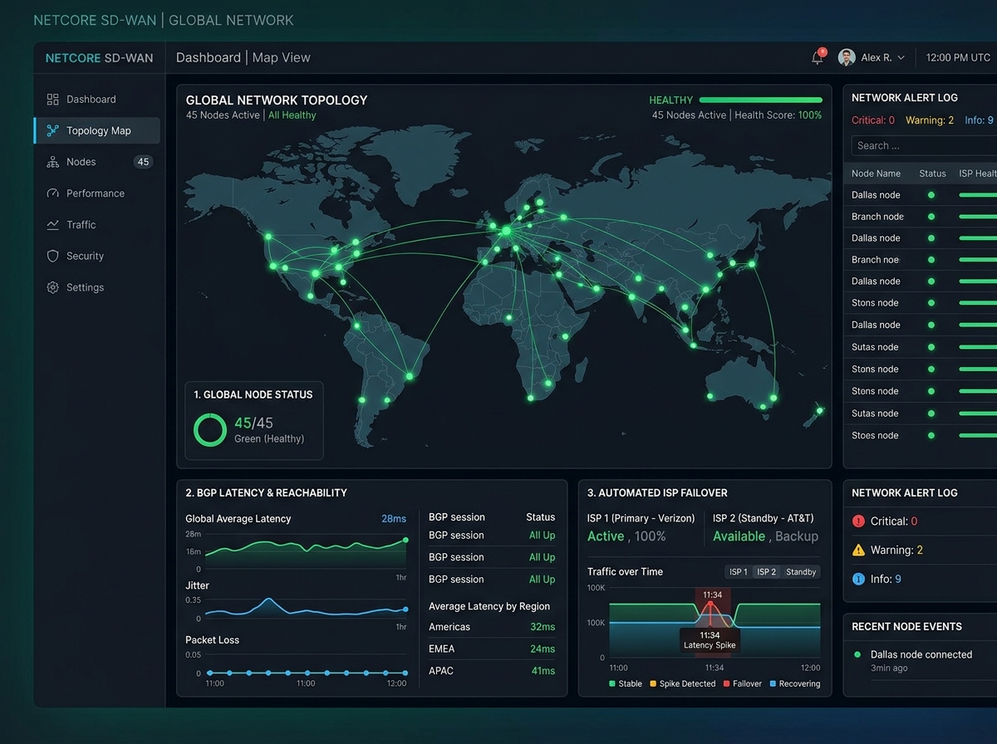Open Security using the shield icon

click(52, 257)
